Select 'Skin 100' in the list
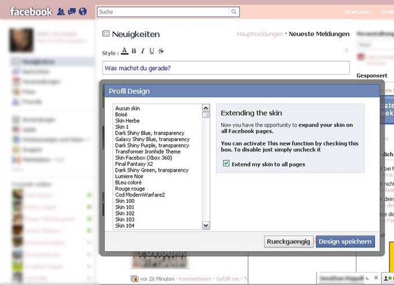 tap(125, 201)
